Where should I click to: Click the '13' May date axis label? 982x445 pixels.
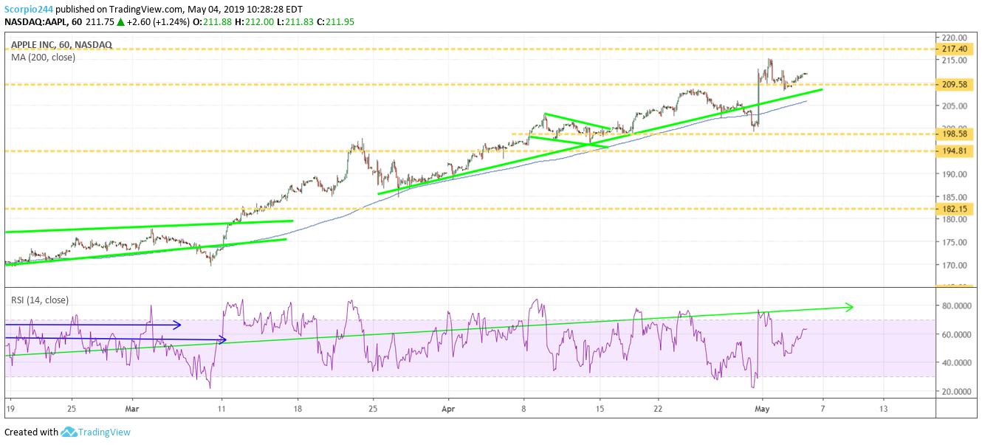[883, 407]
